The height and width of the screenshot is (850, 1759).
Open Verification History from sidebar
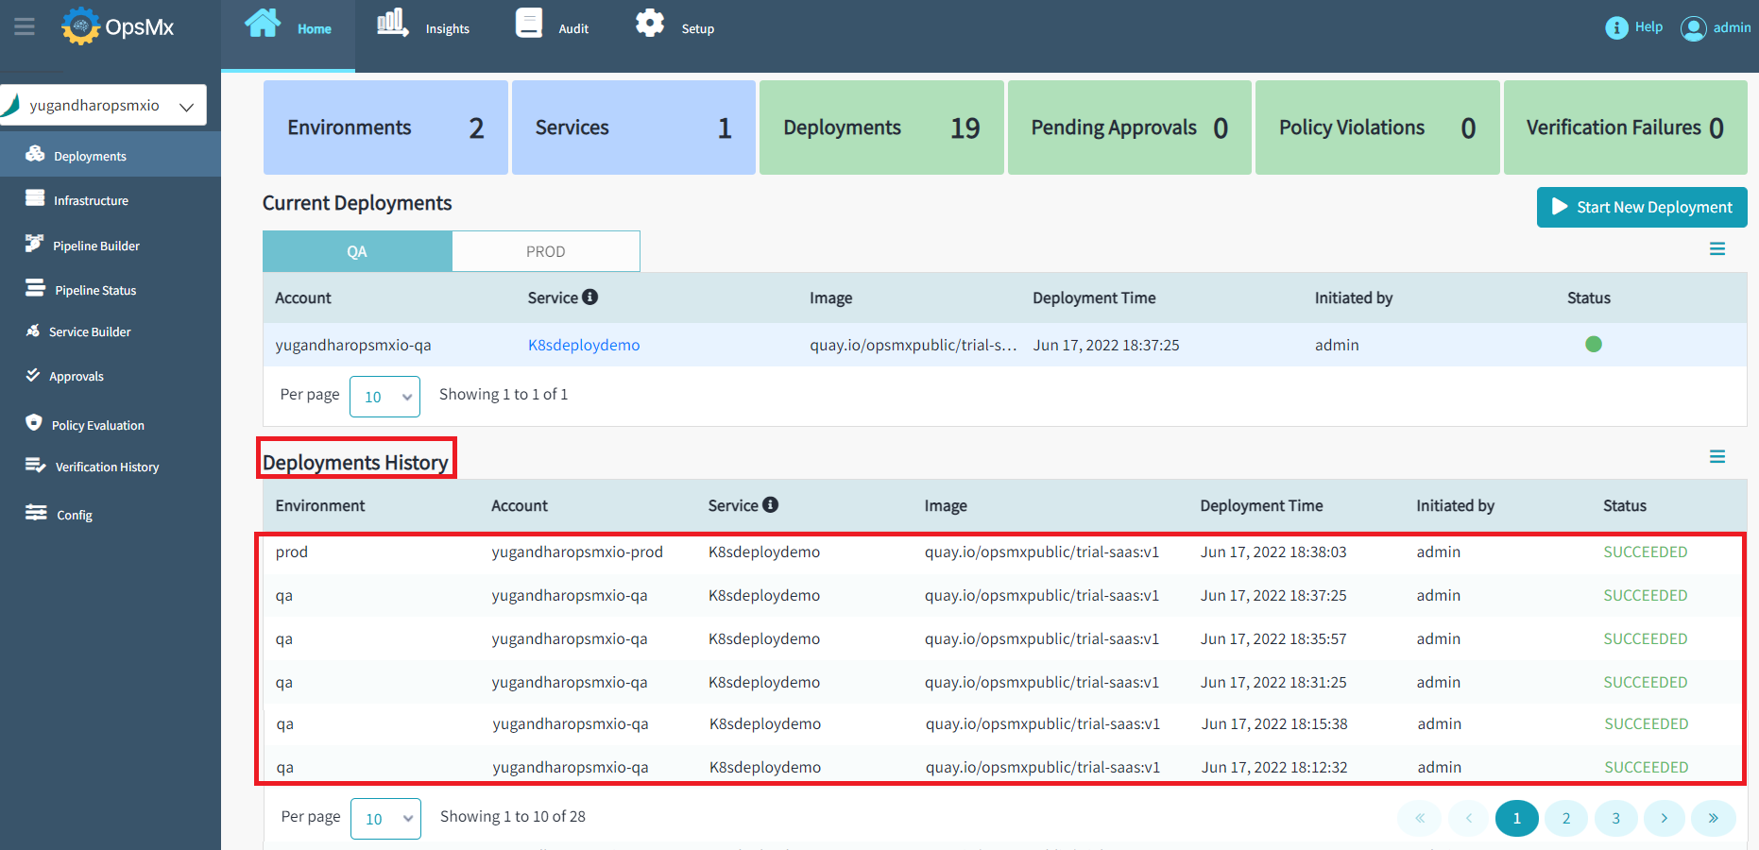107,467
